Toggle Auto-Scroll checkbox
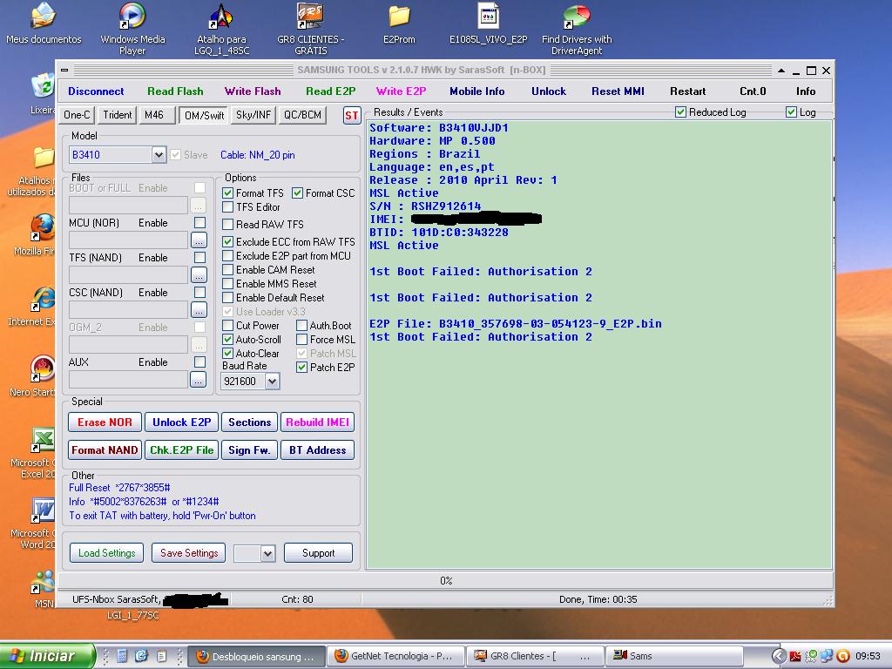The height and width of the screenshot is (669, 892). (x=227, y=340)
